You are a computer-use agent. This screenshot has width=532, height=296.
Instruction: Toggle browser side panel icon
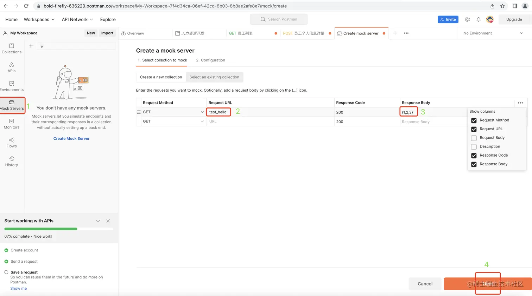pyautogui.click(x=515, y=6)
